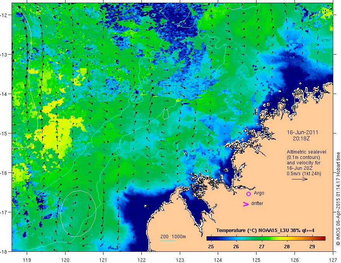Click the temperature color bar near 25
This screenshot has width=341, height=263.
[x=211, y=239]
